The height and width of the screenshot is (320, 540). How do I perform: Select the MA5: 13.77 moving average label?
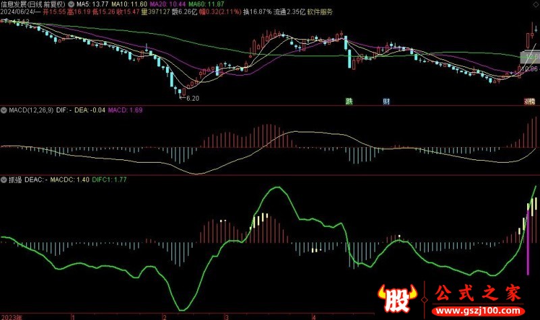92,5
